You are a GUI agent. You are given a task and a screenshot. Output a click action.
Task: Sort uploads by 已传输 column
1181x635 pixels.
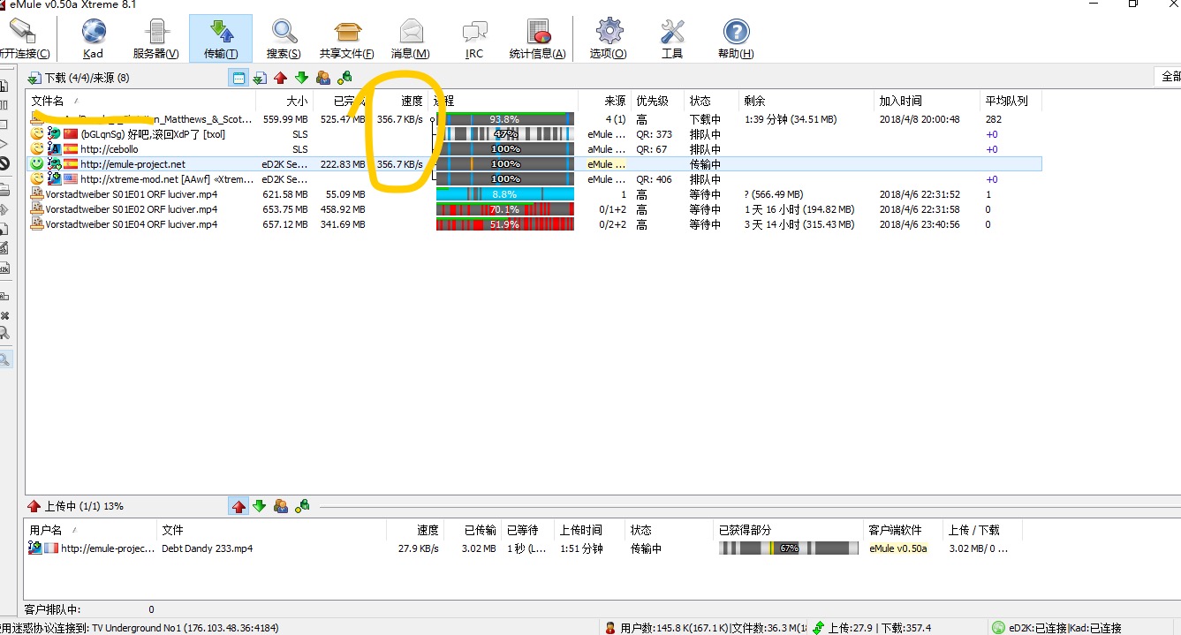[x=473, y=530]
